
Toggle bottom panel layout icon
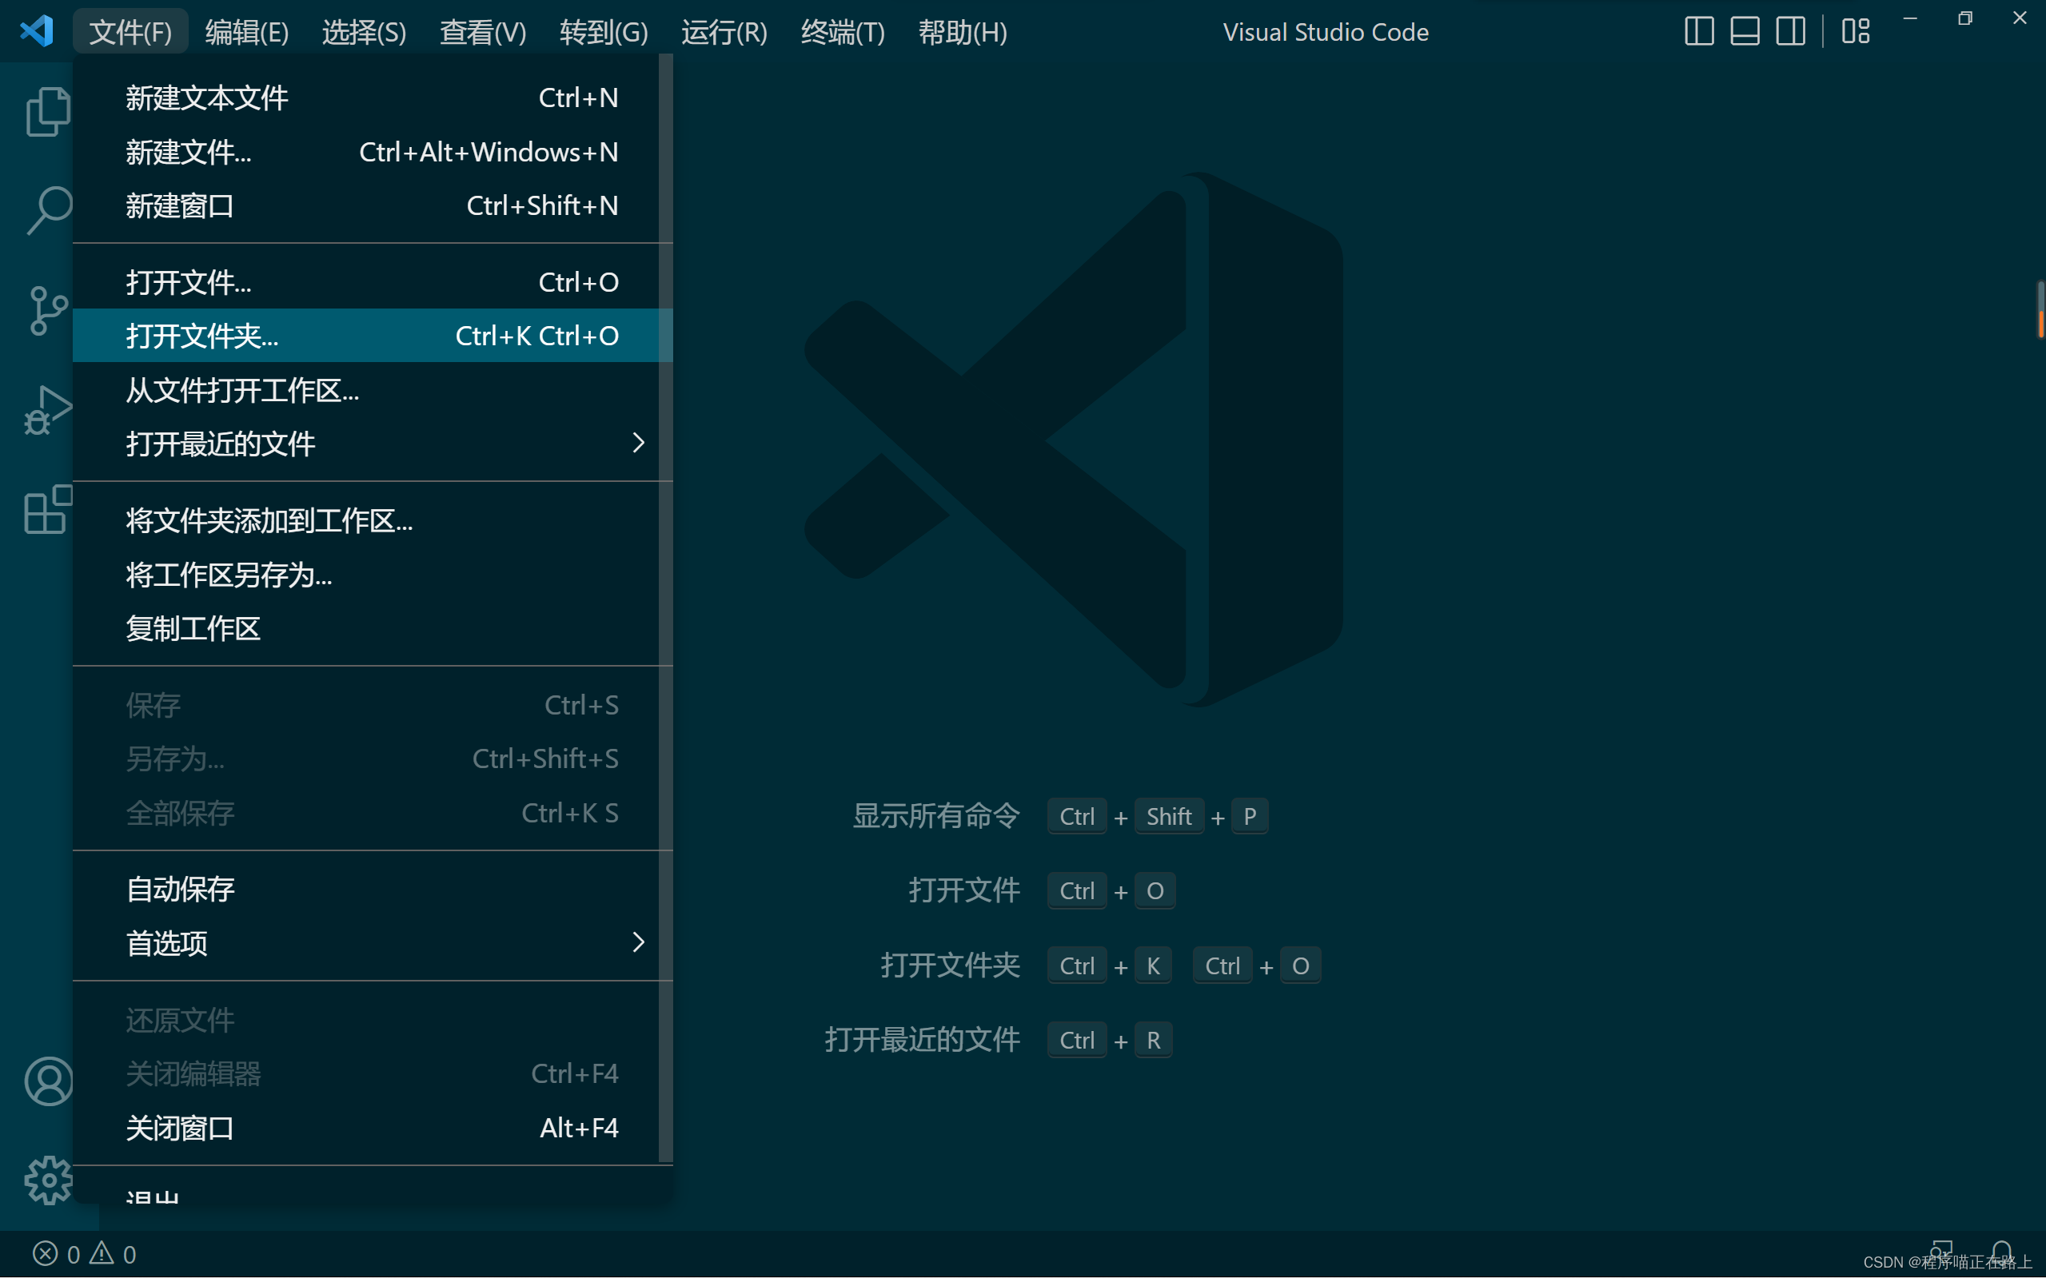click(1745, 31)
